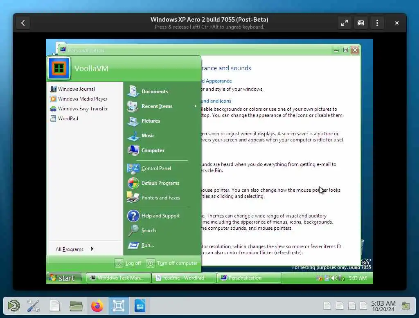Click the Log off button
The image size is (419, 318).
tap(128, 263)
